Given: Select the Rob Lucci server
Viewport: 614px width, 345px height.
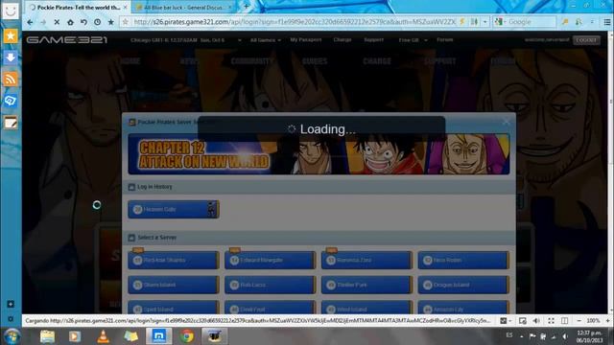Looking at the screenshot, I should (x=271, y=285).
